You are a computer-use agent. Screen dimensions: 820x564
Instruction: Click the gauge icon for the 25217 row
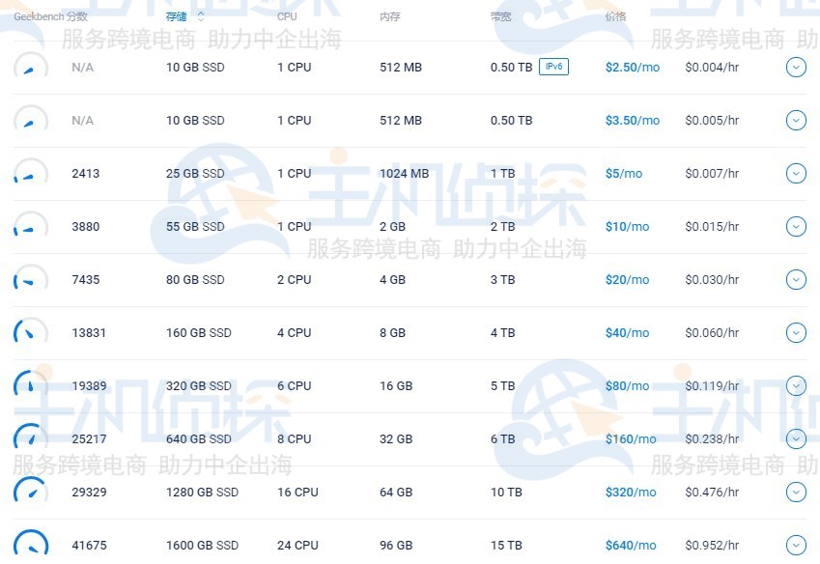[31, 439]
